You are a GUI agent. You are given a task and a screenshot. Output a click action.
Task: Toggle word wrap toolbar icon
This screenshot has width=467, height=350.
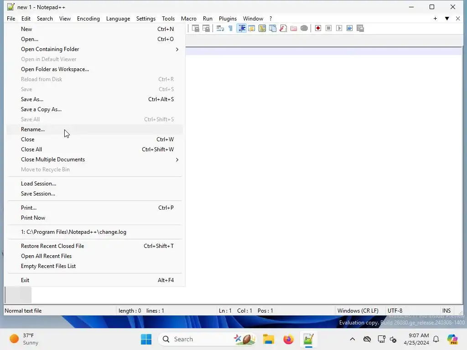click(x=220, y=28)
